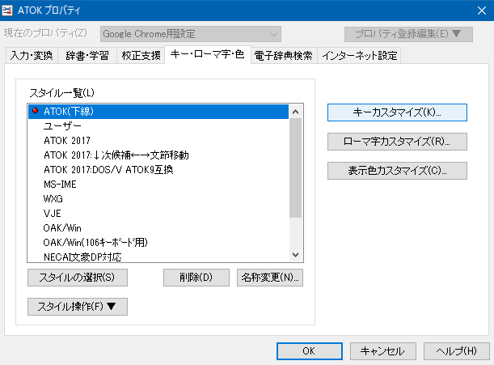Click the red dot marker beside ATOK(下線)
This screenshot has height=365, width=494.
point(36,111)
